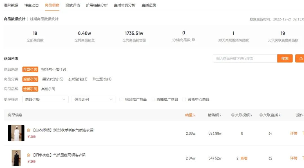Open 详情 for 白衣卿相 dress row

pos(294,133)
